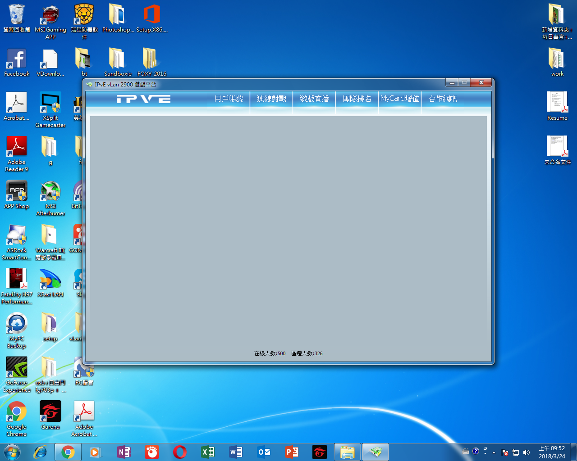
Task: Select the work folder icon
Action: (x=557, y=63)
